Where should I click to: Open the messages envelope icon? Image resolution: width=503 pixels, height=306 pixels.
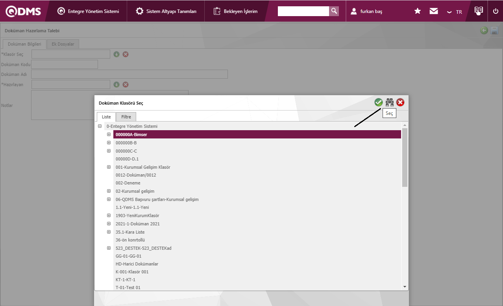pyautogui.click(x=434, y=11)
